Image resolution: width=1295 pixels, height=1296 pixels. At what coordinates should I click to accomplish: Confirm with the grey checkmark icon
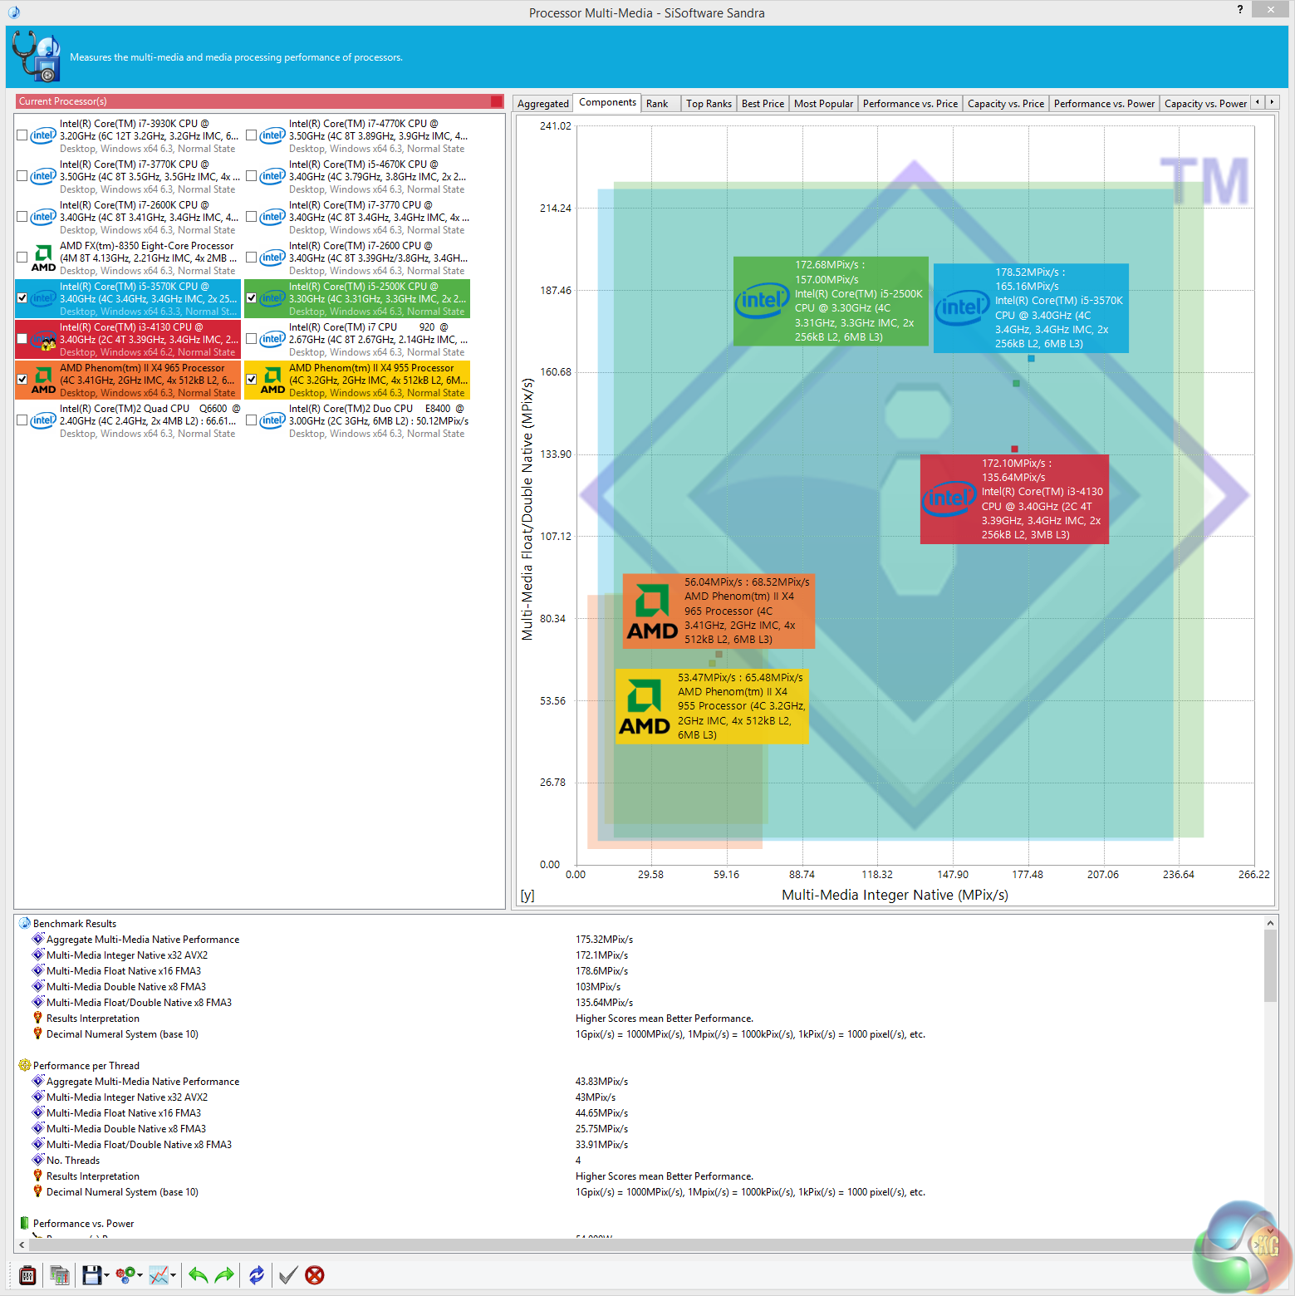pos(288,1275)
